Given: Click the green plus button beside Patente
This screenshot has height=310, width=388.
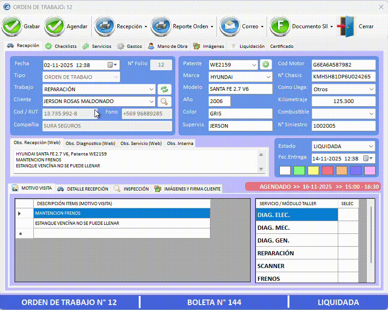Looking at the screenshot, I should click(266, 65).
